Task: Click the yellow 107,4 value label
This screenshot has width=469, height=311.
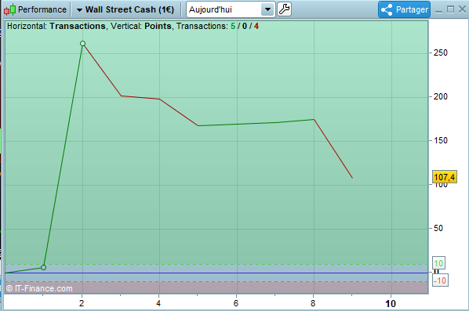Action: coord(445,177)
